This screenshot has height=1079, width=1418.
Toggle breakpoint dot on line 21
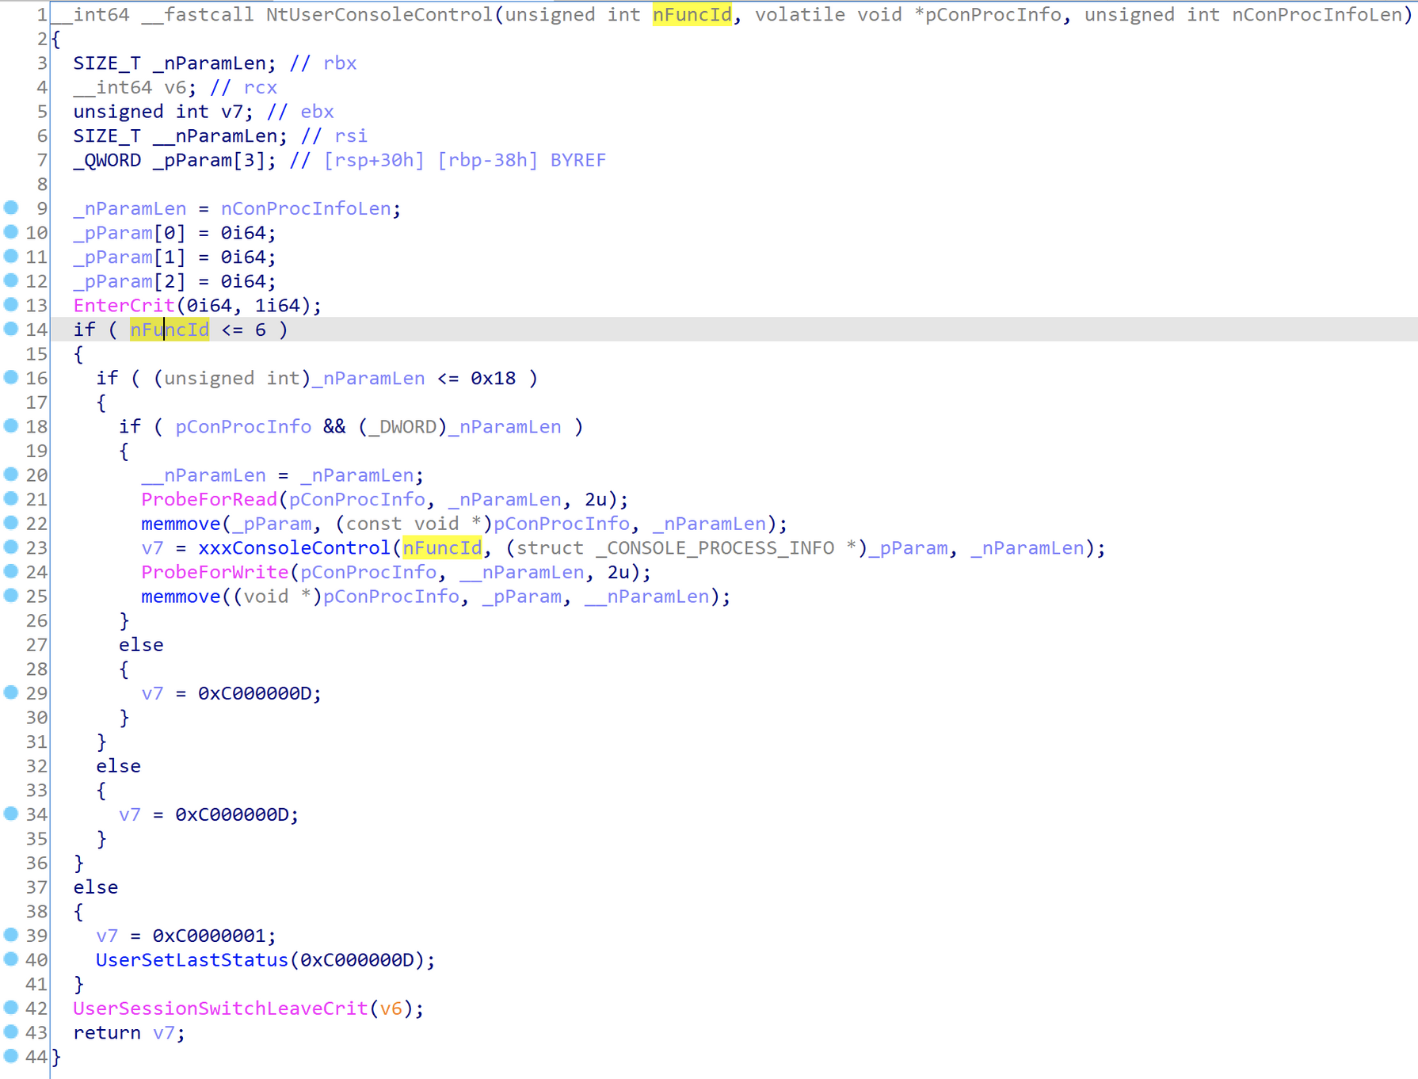11,499
